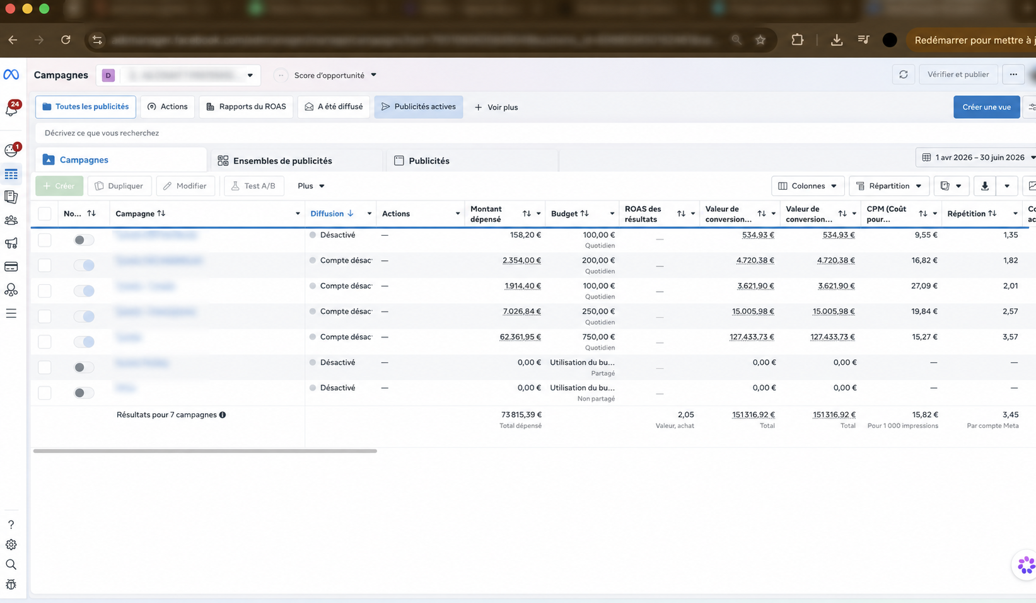Select checkbox for the 62.361,95 € campaign row
The height and width of the screenshot is (603, 1036).
(x=45, y=342)
